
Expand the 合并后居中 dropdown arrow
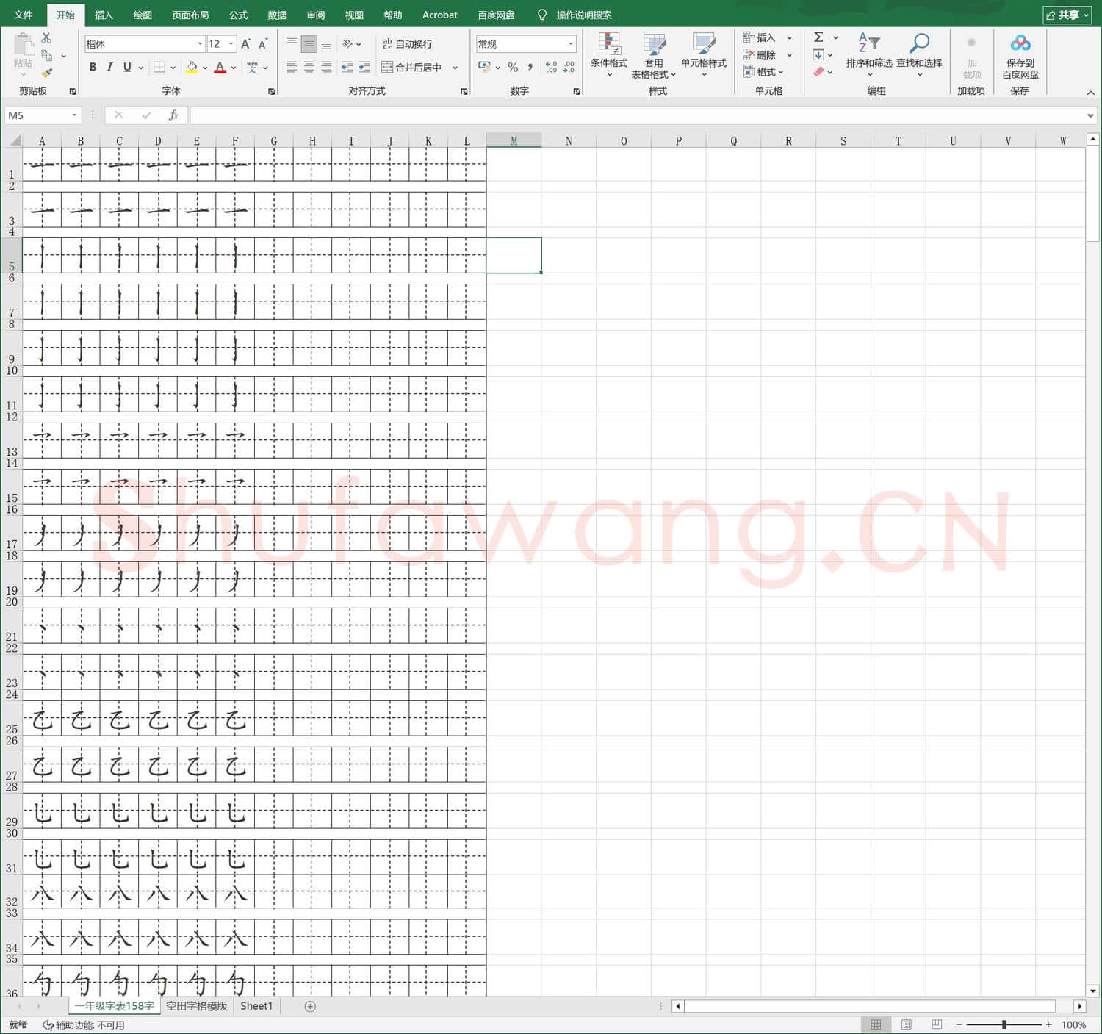click(455, 68)
